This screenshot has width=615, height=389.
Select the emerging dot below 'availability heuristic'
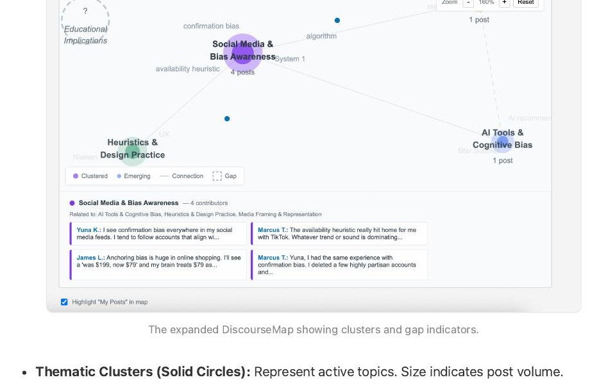(x=227, y=119)
